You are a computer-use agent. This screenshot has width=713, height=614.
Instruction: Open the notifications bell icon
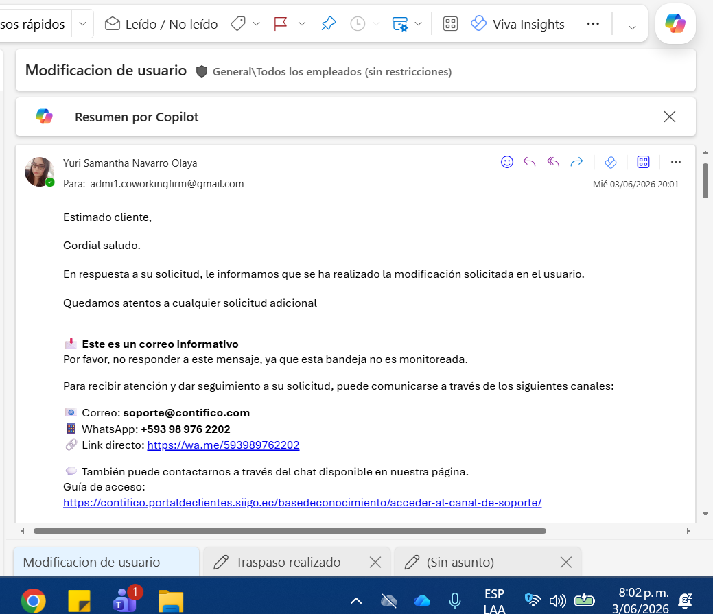tap(686, 601)
